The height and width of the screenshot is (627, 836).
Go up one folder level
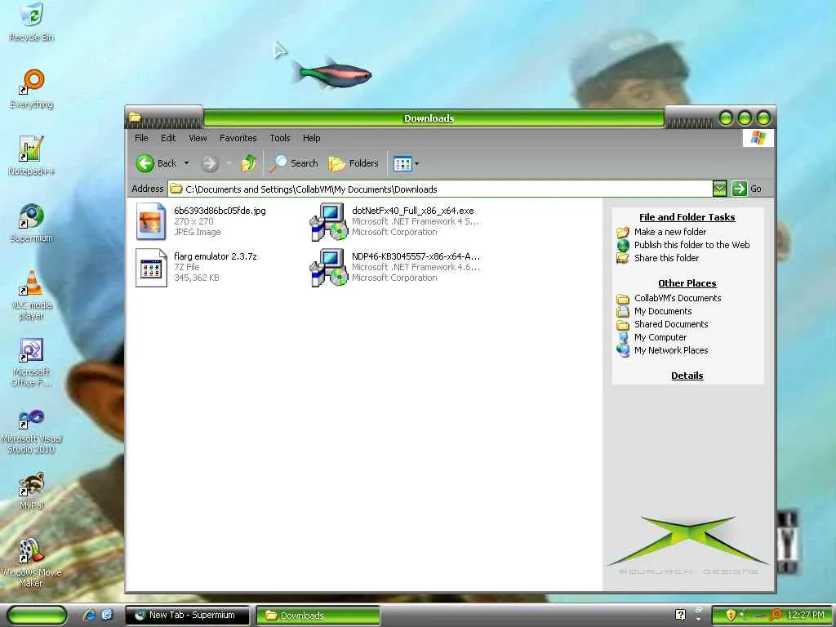tap(248, 163)
